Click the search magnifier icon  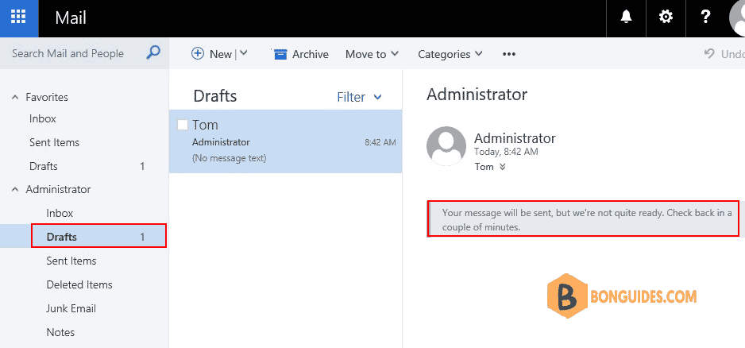point(153,52)
